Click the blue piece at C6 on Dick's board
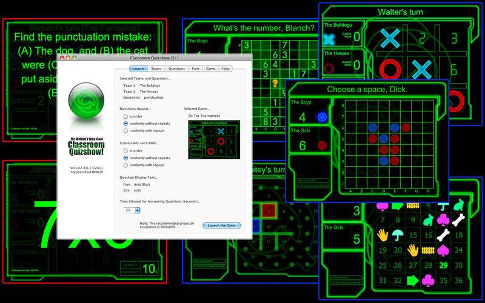This screenshot has height=303, width=485. point(373,128)
